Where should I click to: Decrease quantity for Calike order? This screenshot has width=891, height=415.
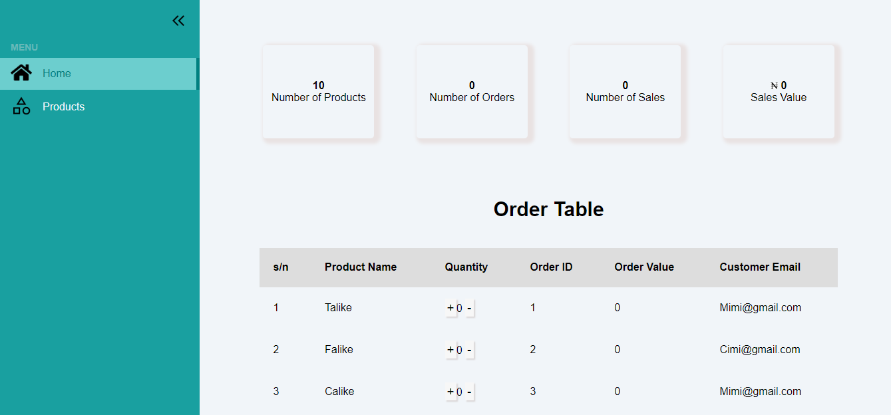[x=469, y=392]
